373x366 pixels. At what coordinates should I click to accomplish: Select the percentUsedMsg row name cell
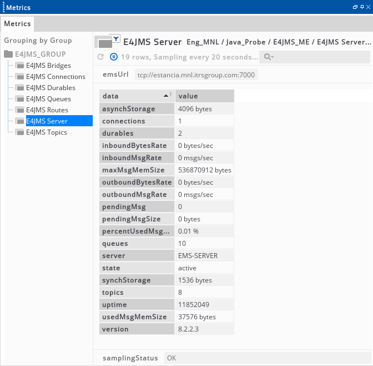(137, 231)
